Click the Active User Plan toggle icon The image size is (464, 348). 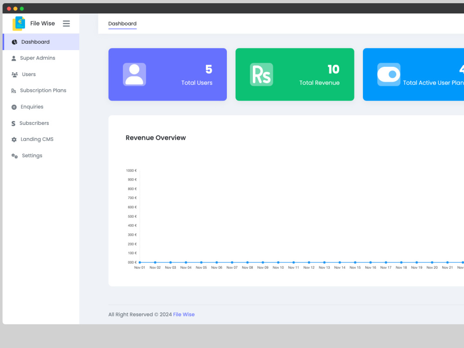pyautogui.click(x=388, y=74)
